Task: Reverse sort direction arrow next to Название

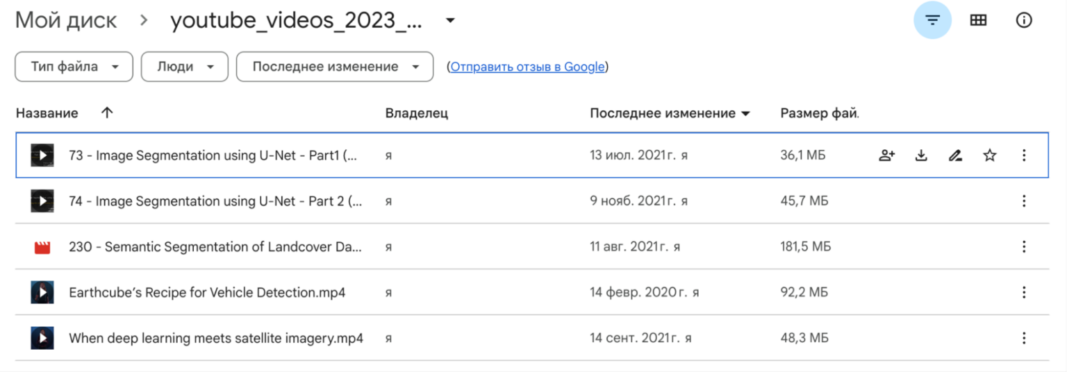Action: pos(106,113)
